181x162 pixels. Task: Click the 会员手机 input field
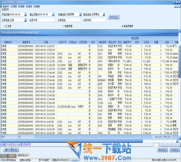[x=98, y=20]
